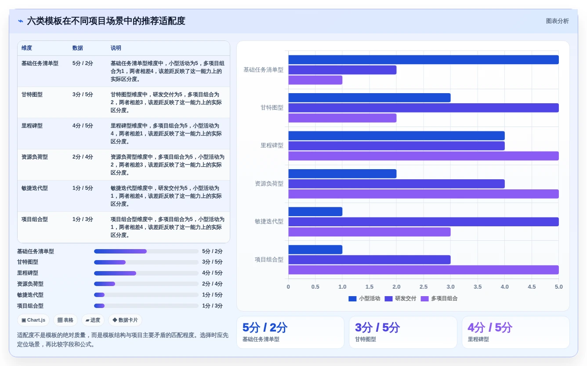Image resolution: width=587 pixels, height=366 pixels.
Task: Click the 项目组合型 progress bar
Action: point(146,306)
